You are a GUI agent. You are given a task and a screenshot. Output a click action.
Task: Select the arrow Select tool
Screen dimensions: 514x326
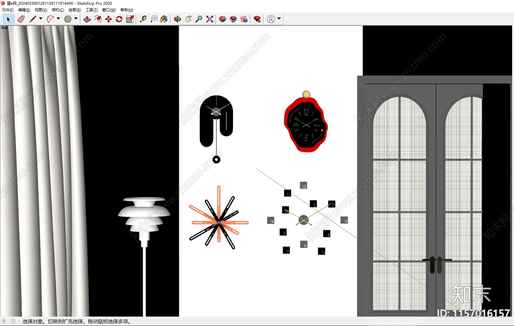(8, 19)
